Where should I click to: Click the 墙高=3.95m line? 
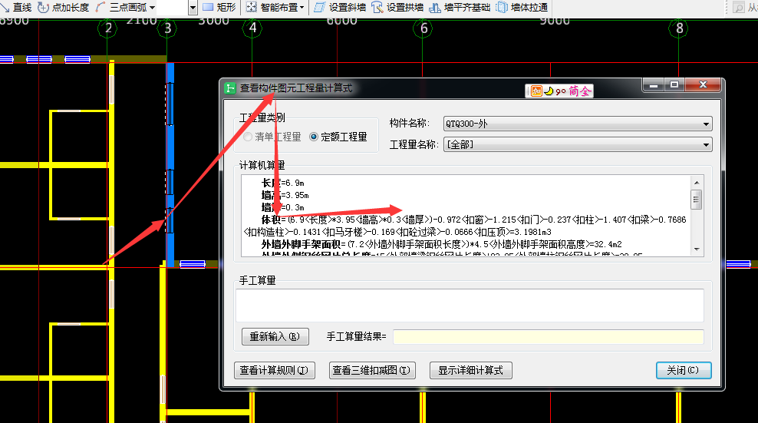pyautogui.click(x=285, y=195)
